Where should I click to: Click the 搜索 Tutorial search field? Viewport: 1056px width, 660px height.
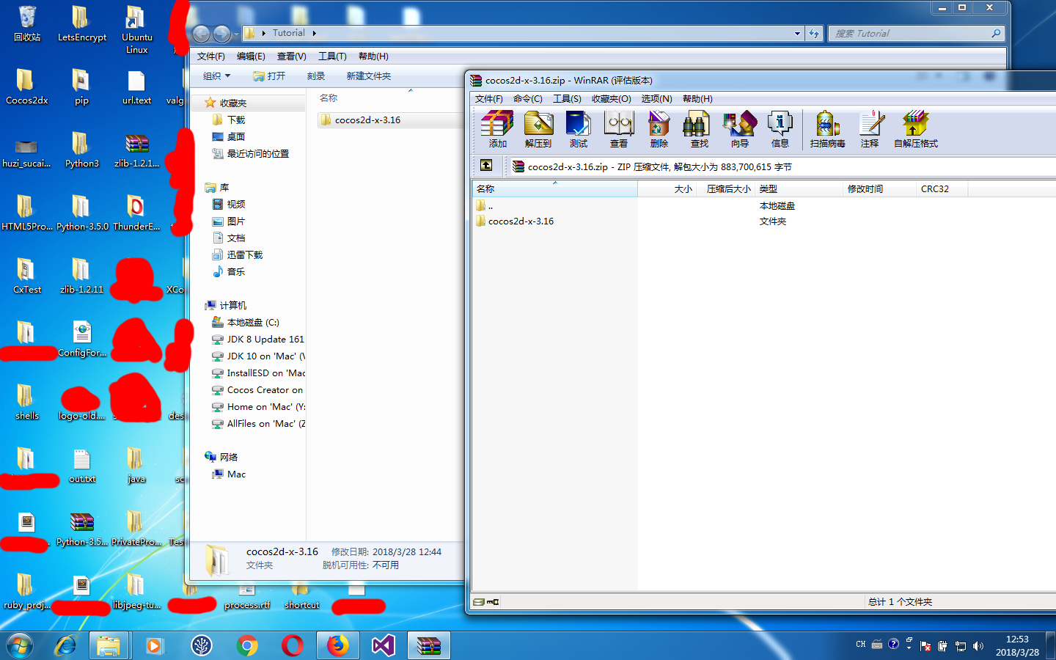[915, 34]
